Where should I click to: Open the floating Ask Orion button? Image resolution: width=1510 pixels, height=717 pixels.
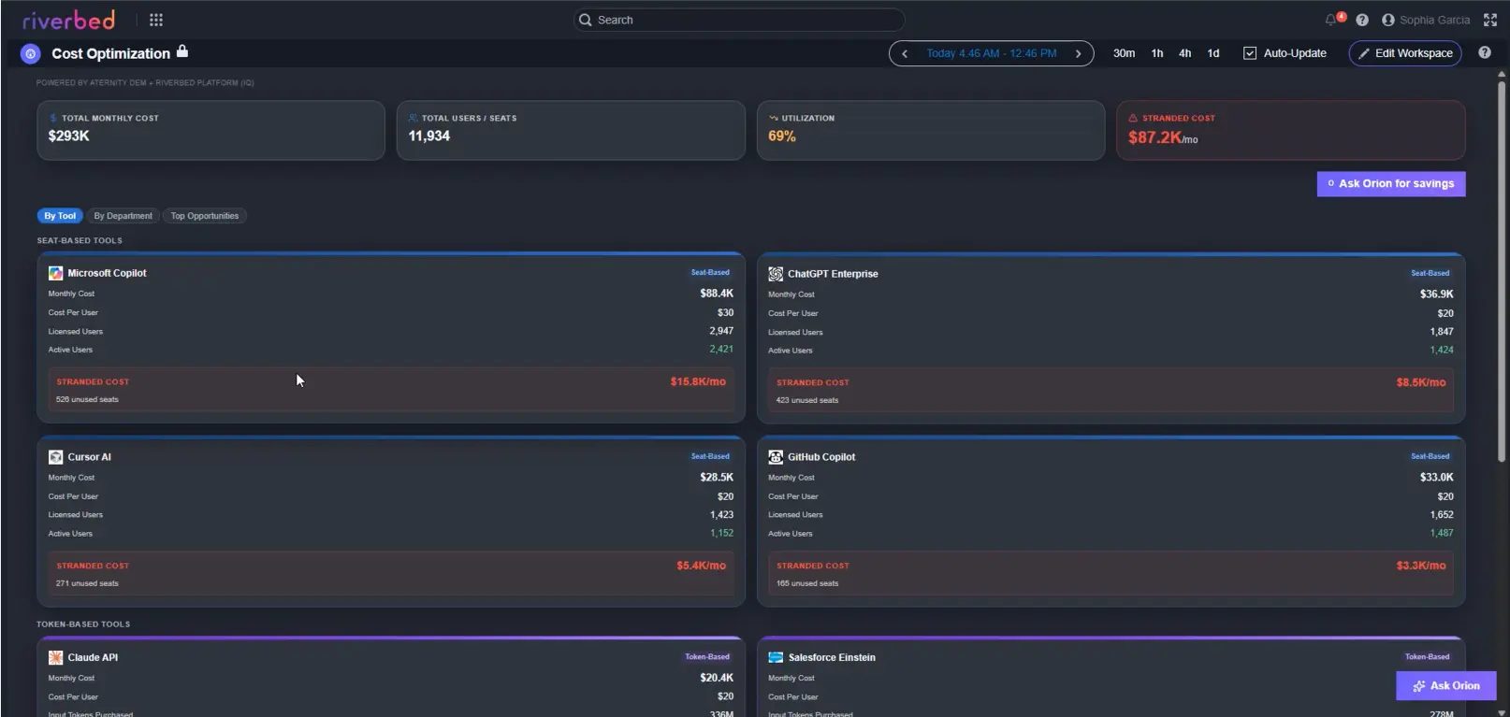coord(1446,686)
